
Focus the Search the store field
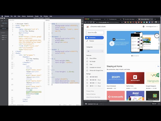point(95,33)
